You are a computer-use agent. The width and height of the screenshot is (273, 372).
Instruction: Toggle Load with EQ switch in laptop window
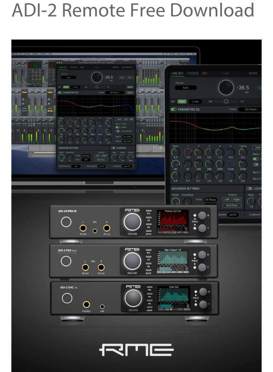(x=118, y=131)
